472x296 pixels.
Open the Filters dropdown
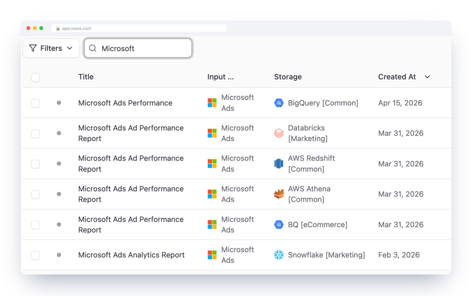51,48
